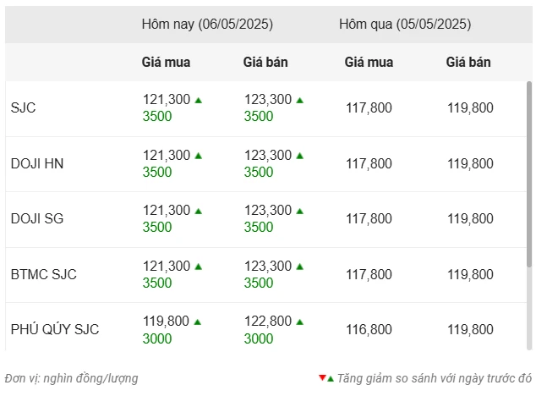Select the Hôm nay (06/05/2025) header
536x396 pixels.
(x=207, y=24)
